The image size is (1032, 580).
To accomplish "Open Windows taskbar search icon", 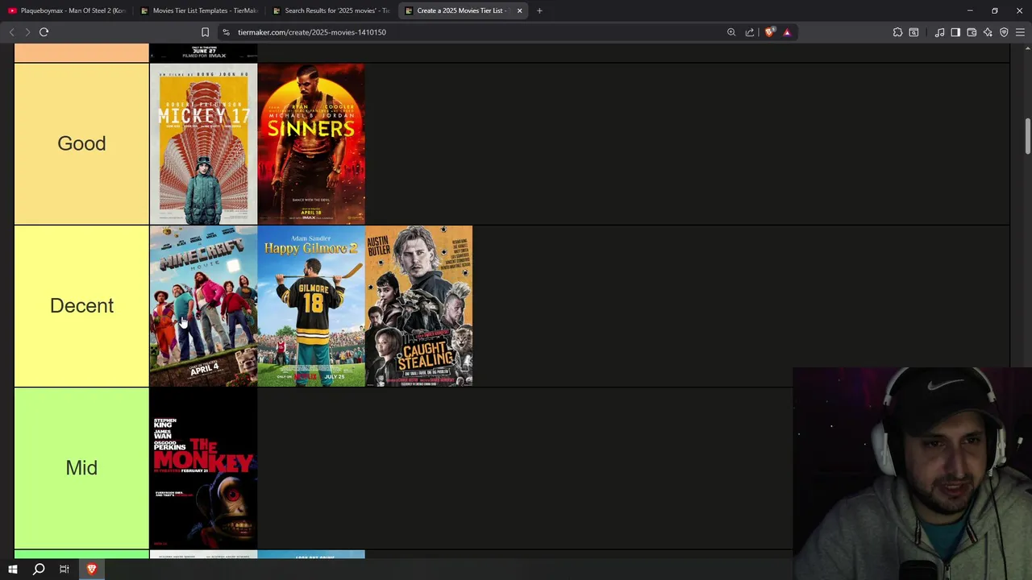I will [39, 569].
